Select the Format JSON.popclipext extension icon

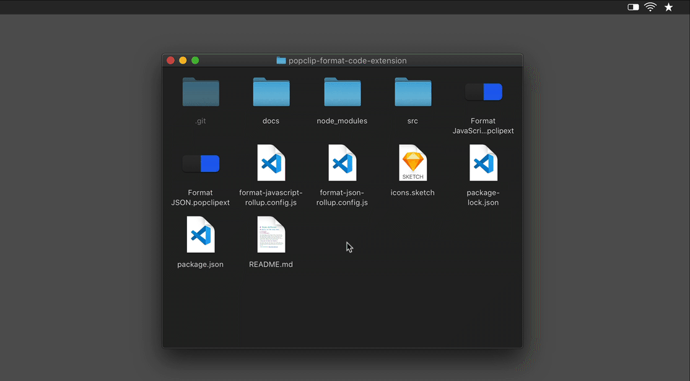click(x=201, y=163)
